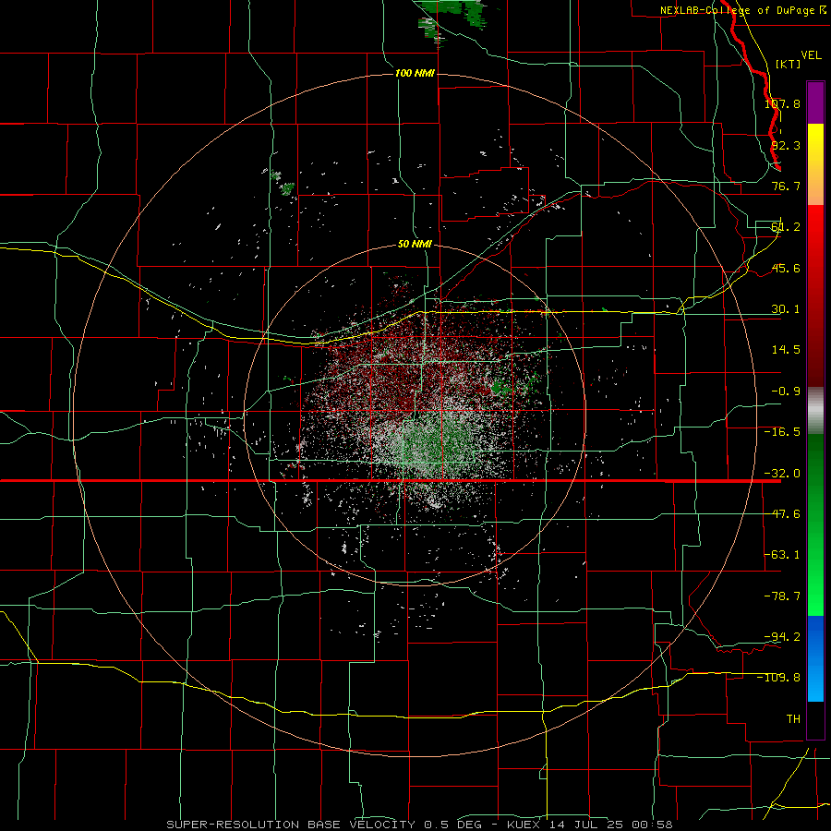Select the 30.1 velocity scale value
This screenshot has height=831, width=831.
coord(786,309)
